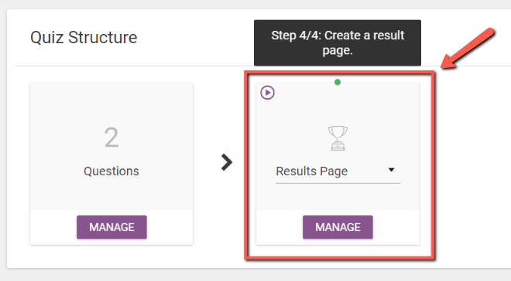Click the green dot indicator
This screenshot has width=511, height=281.
click(x=338, y=82)
